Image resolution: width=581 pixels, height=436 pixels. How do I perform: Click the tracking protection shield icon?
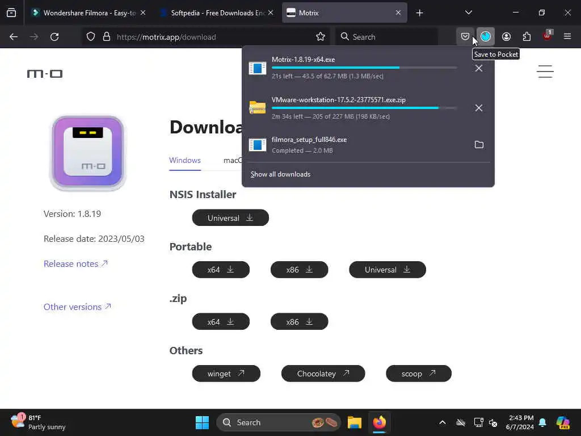coord(91,37)
